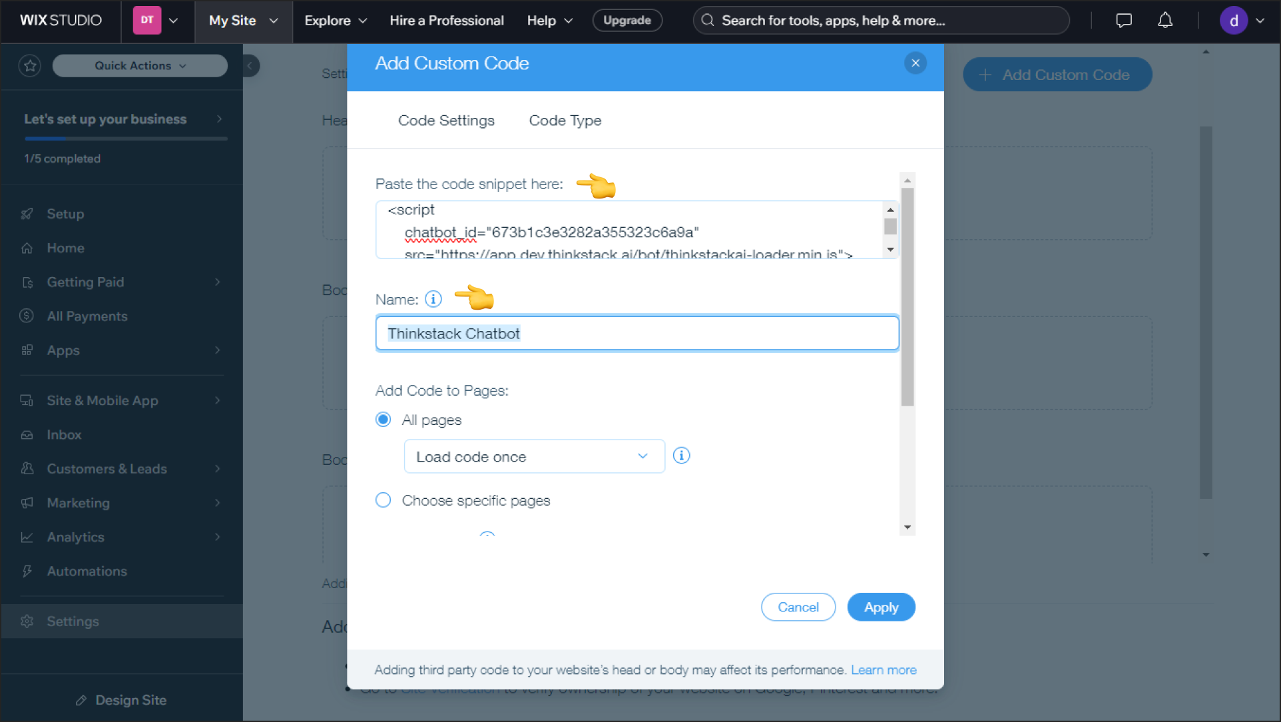This screenshot has width=1281, height=722.
Task: Click the search bar icon
Action: tap(710, 20)
